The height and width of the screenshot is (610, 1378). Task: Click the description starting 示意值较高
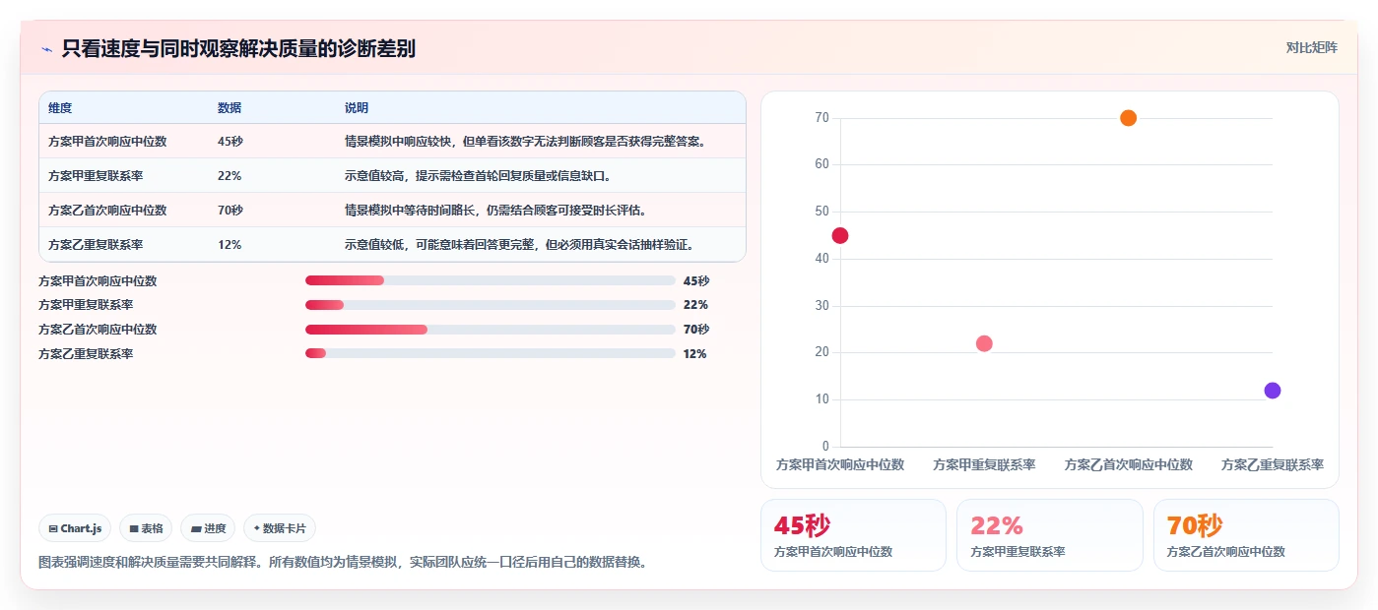[478, 176]
